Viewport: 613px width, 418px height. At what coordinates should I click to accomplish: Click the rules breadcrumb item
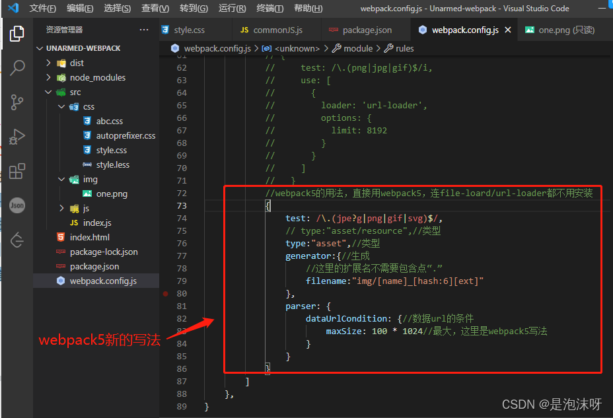point(405,48)
